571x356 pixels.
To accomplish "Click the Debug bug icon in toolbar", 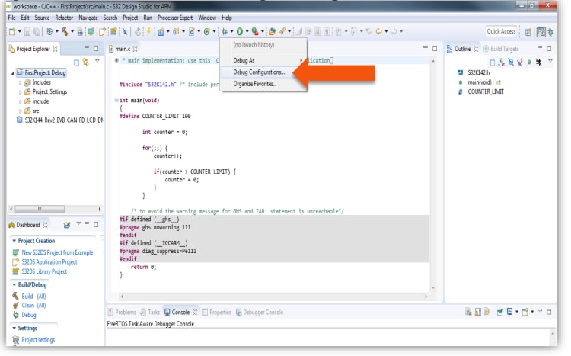I will tap(225, 31).
